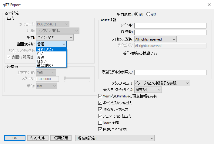Choose 細かい in the subdivision list

pos(51,61)
